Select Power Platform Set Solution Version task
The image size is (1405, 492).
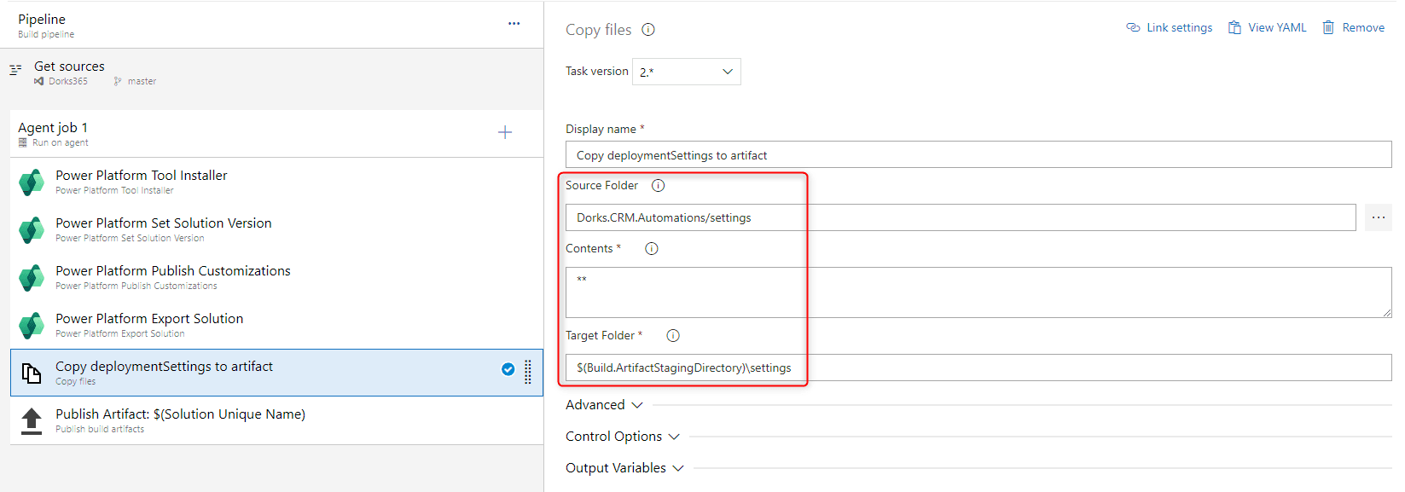pyautogui.click(x=276, y=229)
